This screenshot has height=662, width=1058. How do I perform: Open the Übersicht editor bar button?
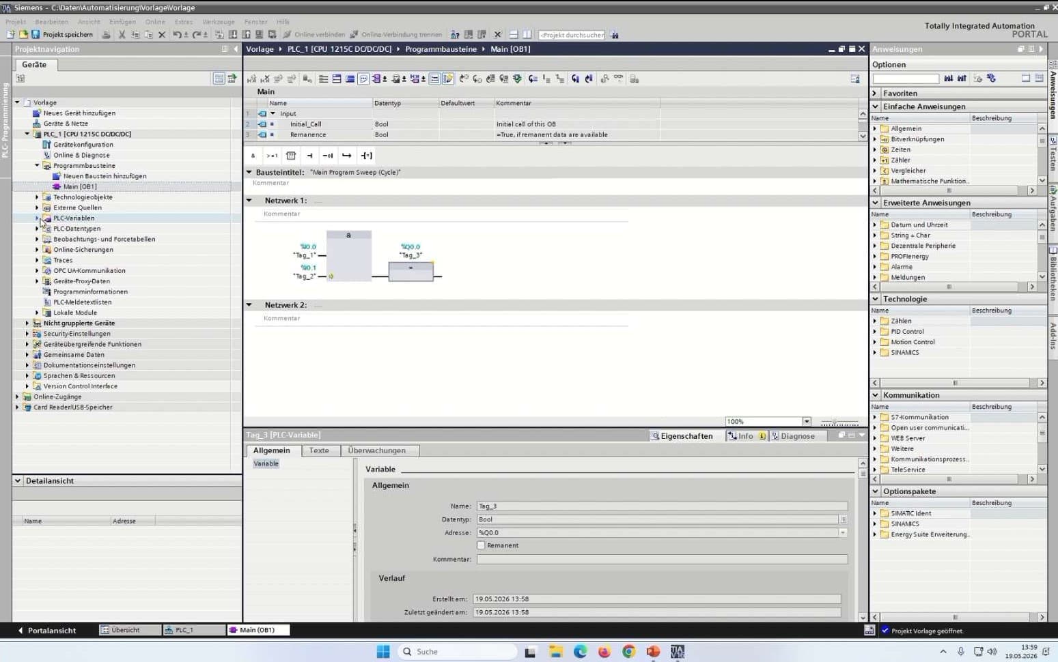click(x=130, y=630)
